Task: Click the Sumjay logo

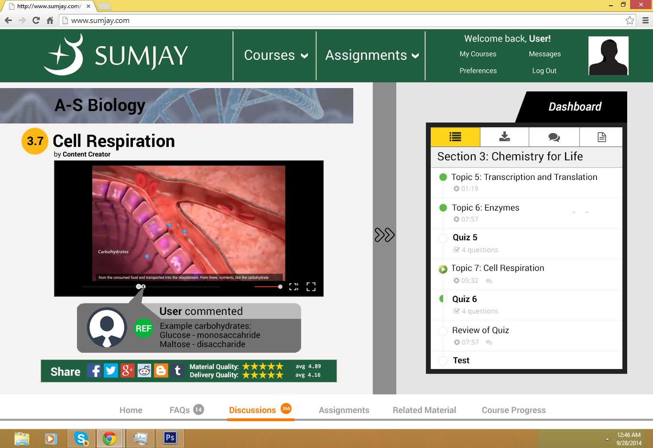Action: click(116, 55)
